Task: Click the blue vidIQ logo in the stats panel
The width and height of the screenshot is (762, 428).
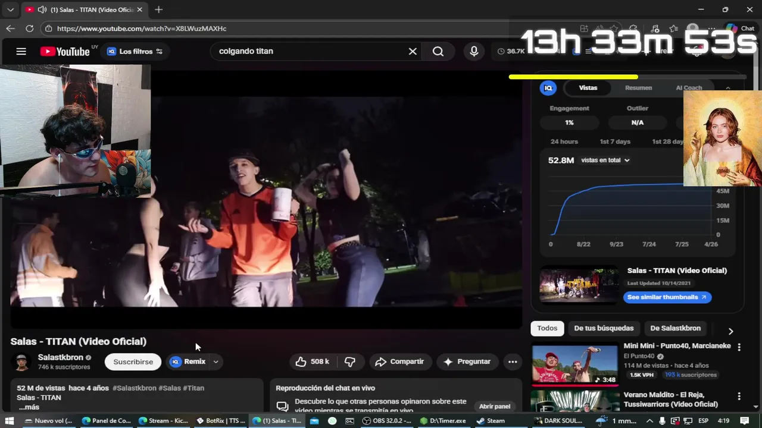Action: coord(548,88)
